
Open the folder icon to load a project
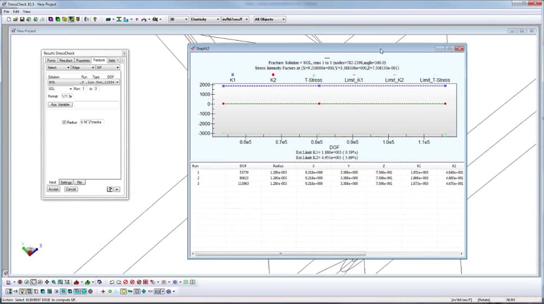point(16,19)
